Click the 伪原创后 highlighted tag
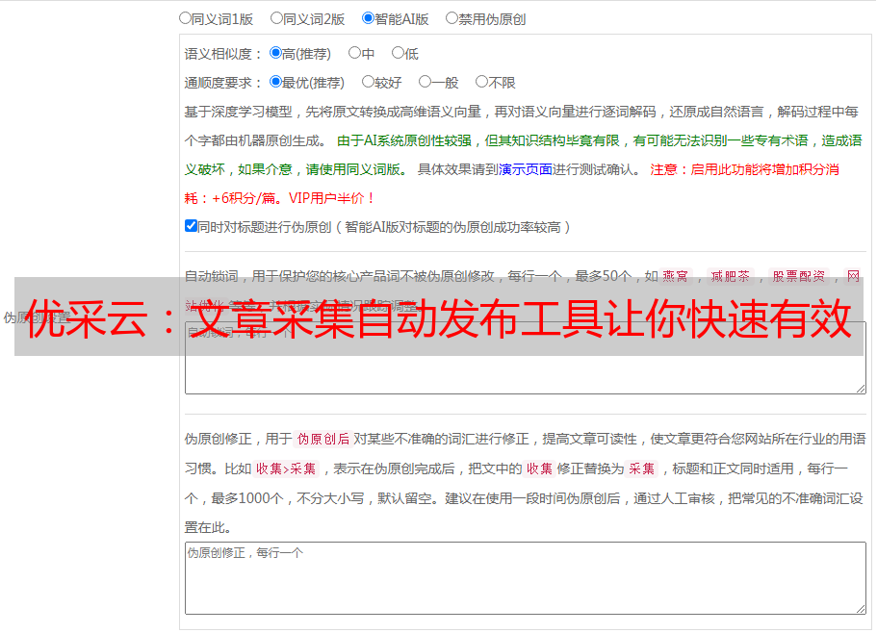Image resolution: width=877 pixels, height=633 pixels. [323, 439]
